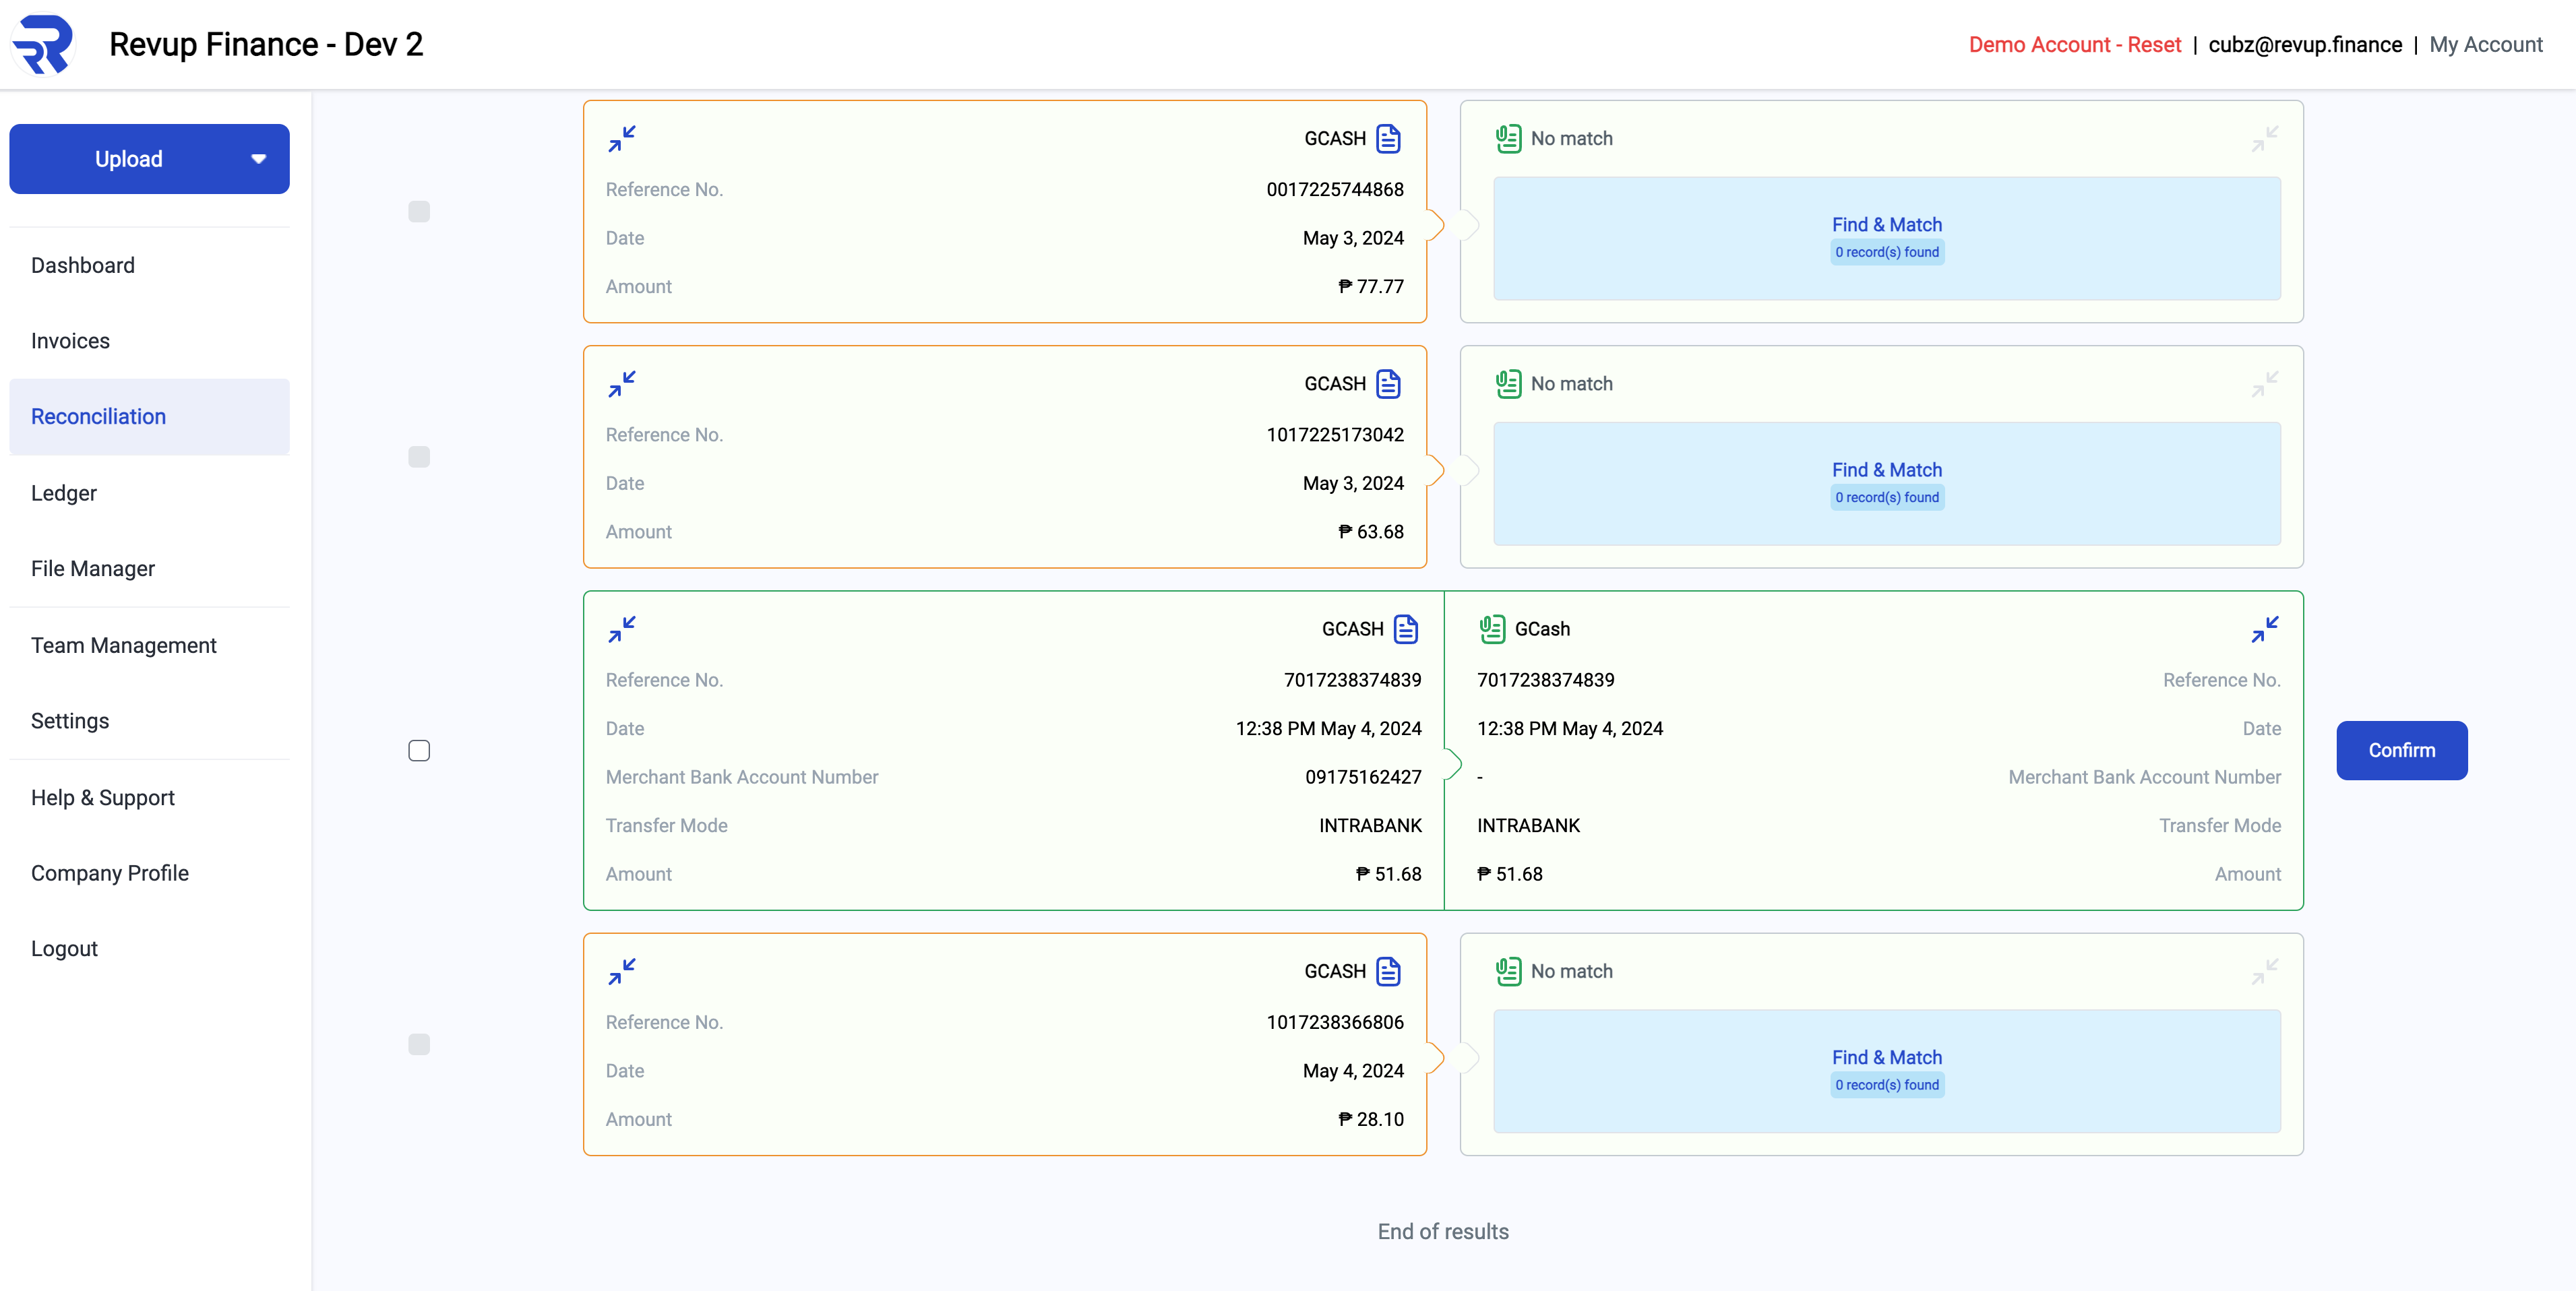Click ledger icon beside No match for ₱63.68
Screen dimensions: 2576x1291
coord(1508,384)
